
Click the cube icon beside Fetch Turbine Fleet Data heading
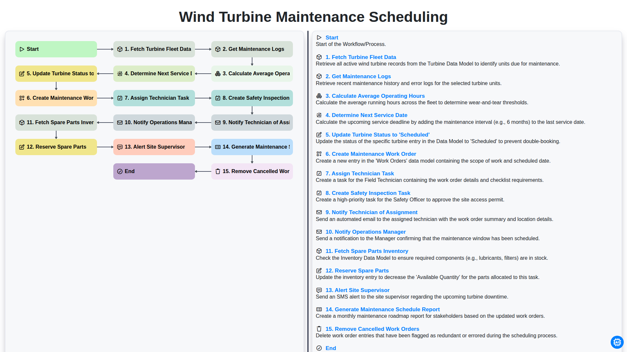click(x=319, y=57)
